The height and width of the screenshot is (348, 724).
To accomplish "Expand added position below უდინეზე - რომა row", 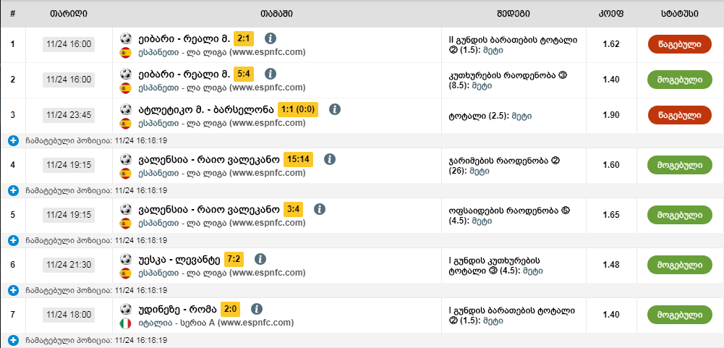I will pyautogui.click(x=13, y=340).
